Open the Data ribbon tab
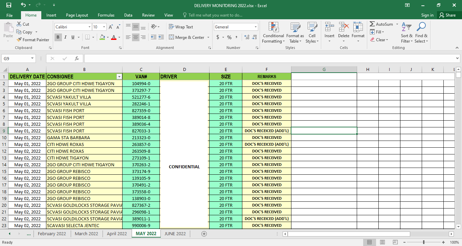The height and width of the screenshot is (246, 462). (x=128, y=15)
